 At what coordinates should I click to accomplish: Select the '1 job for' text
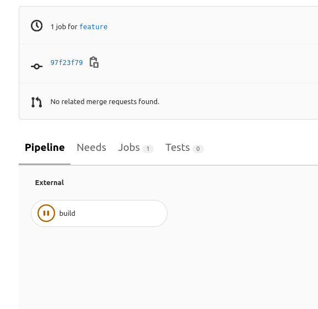(x=64, y=27)
